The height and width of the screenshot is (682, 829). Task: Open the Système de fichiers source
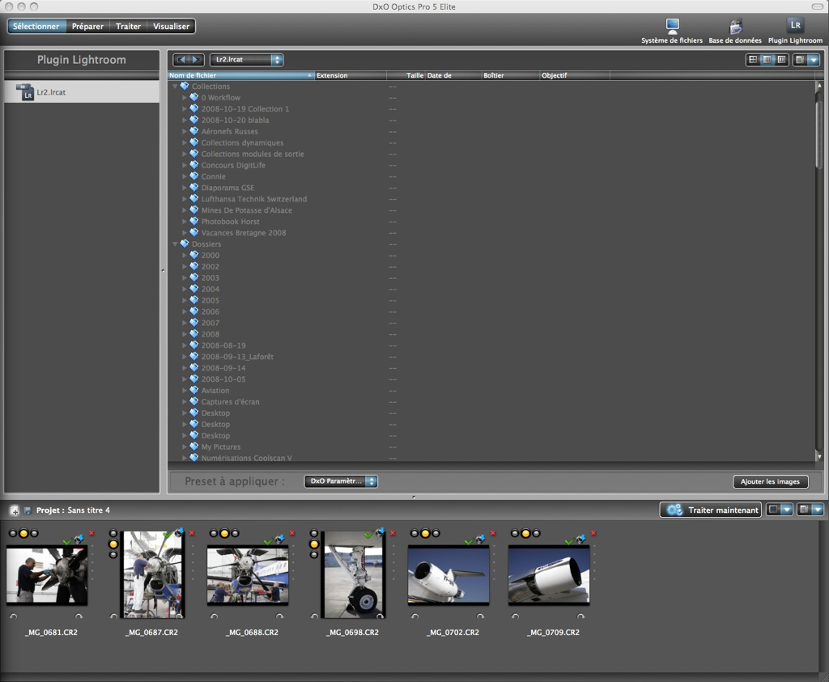(672, 31)
